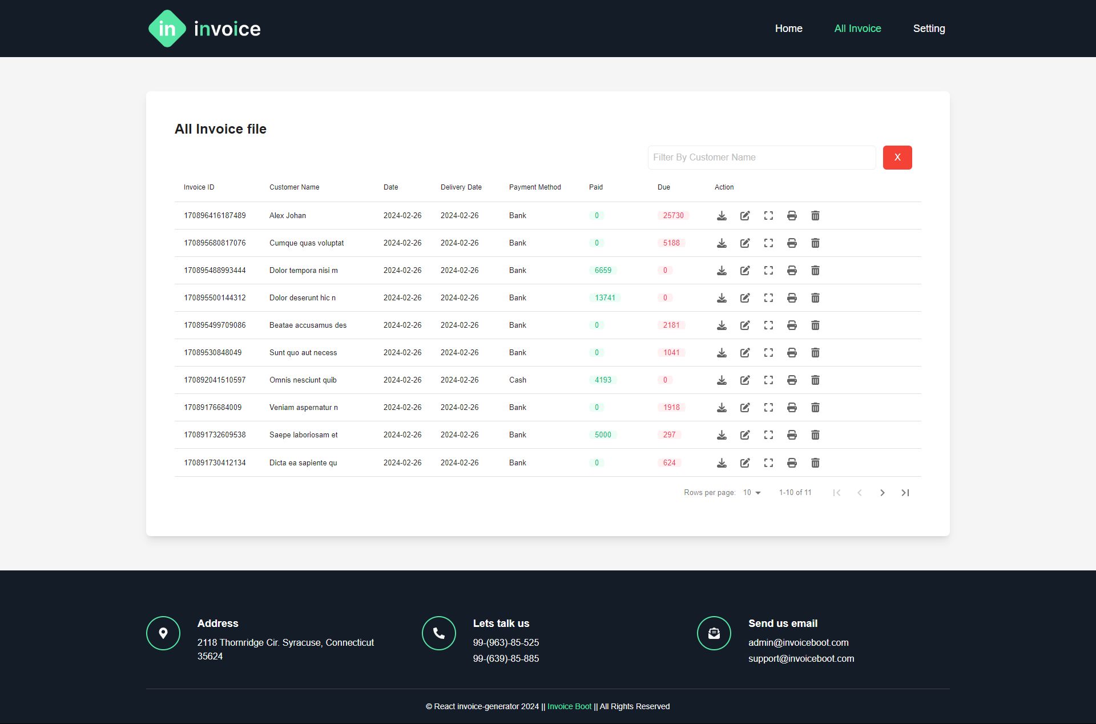The image size is (1096, 724).
Task: Delete the Dicta ea sapiente qu invoice
Action: (815, 463)
